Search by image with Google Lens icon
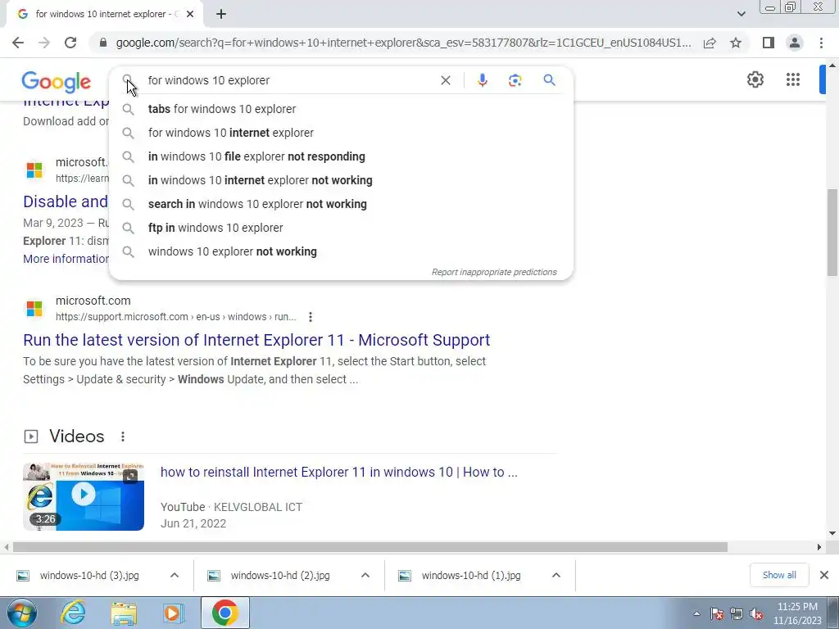This screenshot has width=839, height=629. point(515,80)
